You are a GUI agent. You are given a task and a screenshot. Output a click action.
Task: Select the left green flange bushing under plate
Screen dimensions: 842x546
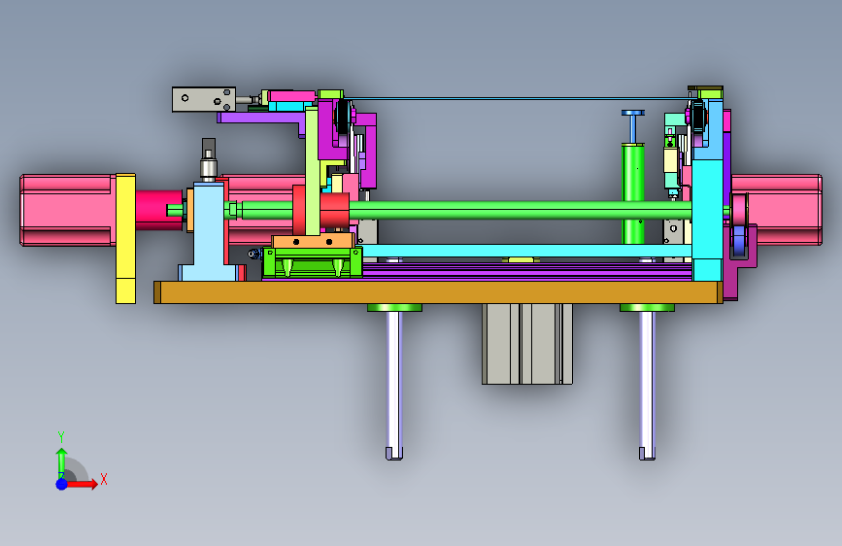click(394, 307)
